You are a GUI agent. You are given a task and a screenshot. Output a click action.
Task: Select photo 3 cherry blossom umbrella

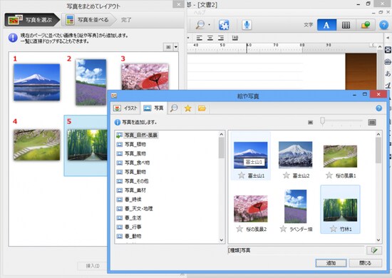[x=145, y=77]
